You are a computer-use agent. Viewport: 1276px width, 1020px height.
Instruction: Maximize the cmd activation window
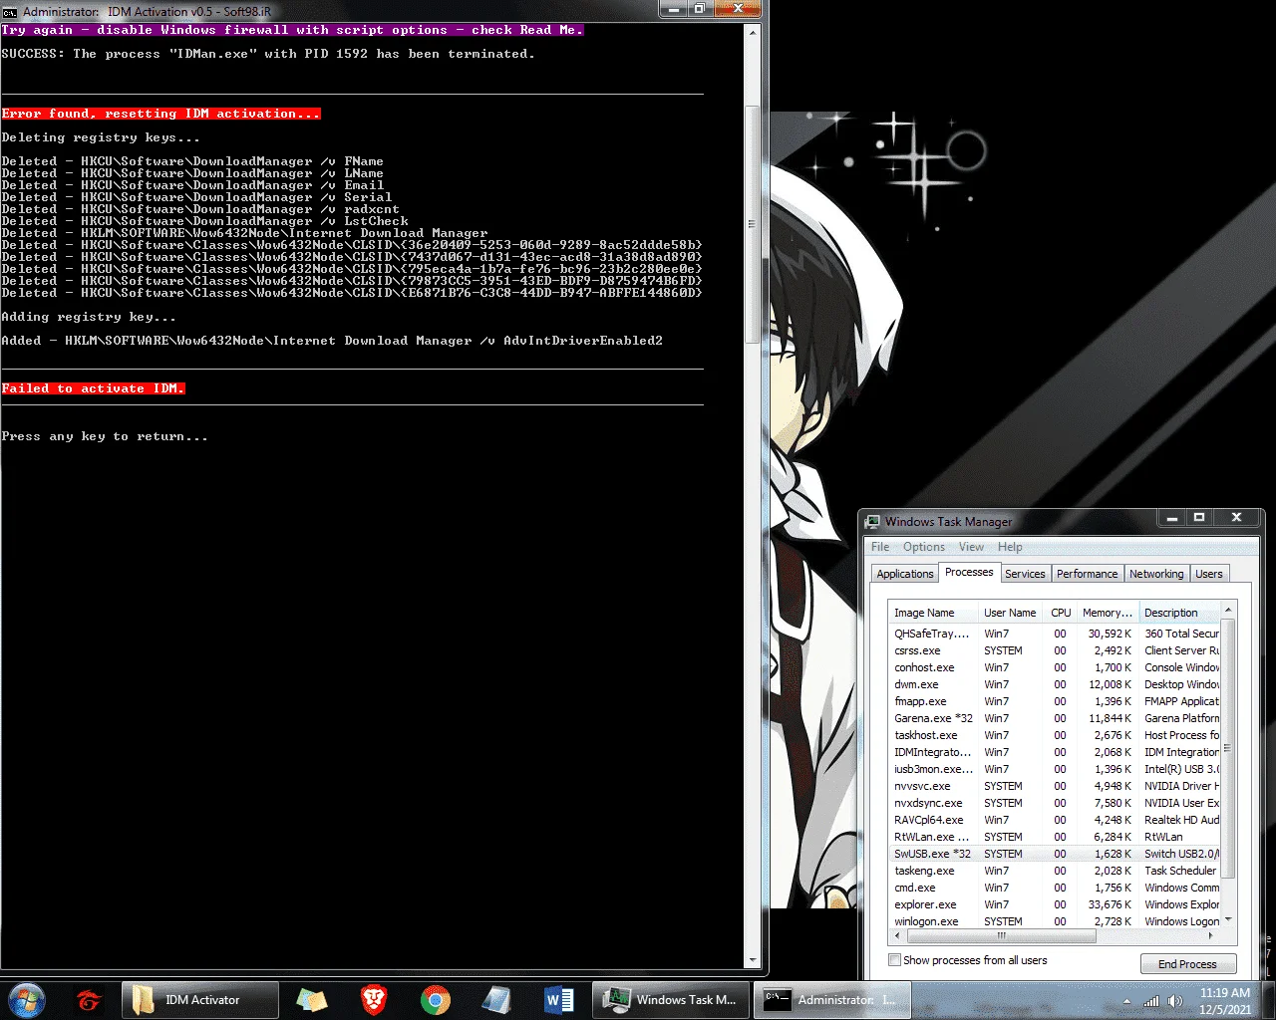click(700, 9)
